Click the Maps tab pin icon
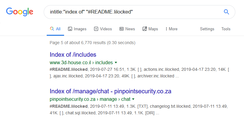 145,29
